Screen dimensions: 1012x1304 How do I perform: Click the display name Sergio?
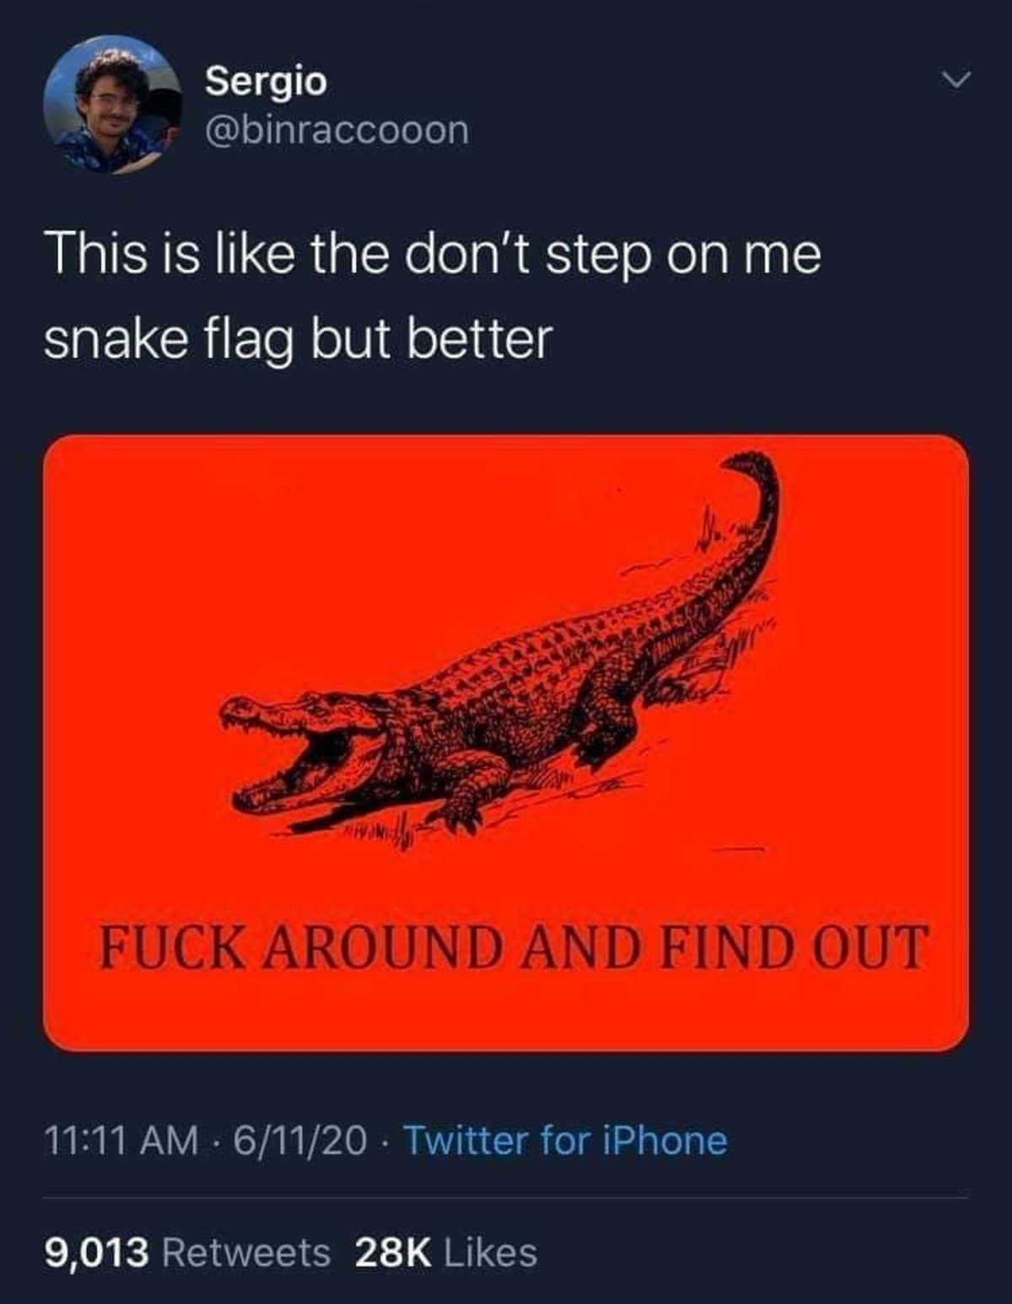tap(266, 81)
